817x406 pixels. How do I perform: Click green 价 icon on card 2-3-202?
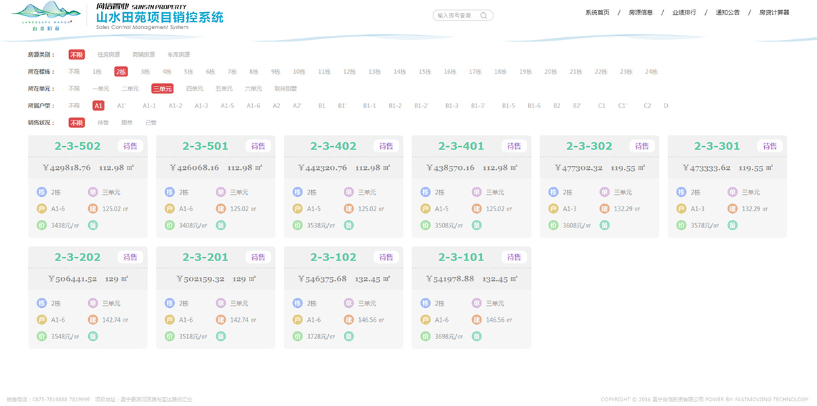coord(41,336)
